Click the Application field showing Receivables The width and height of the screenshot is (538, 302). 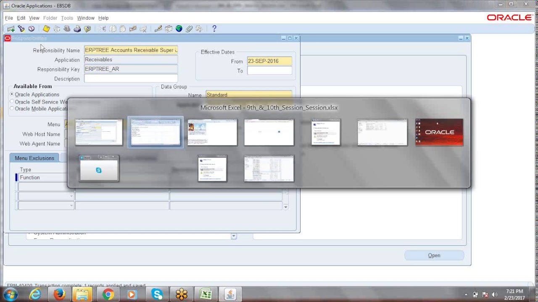coord(131,60)
